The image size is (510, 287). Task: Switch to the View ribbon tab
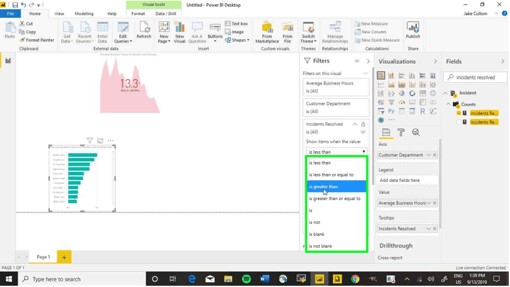pyautogui.click(x=59, y=14)
